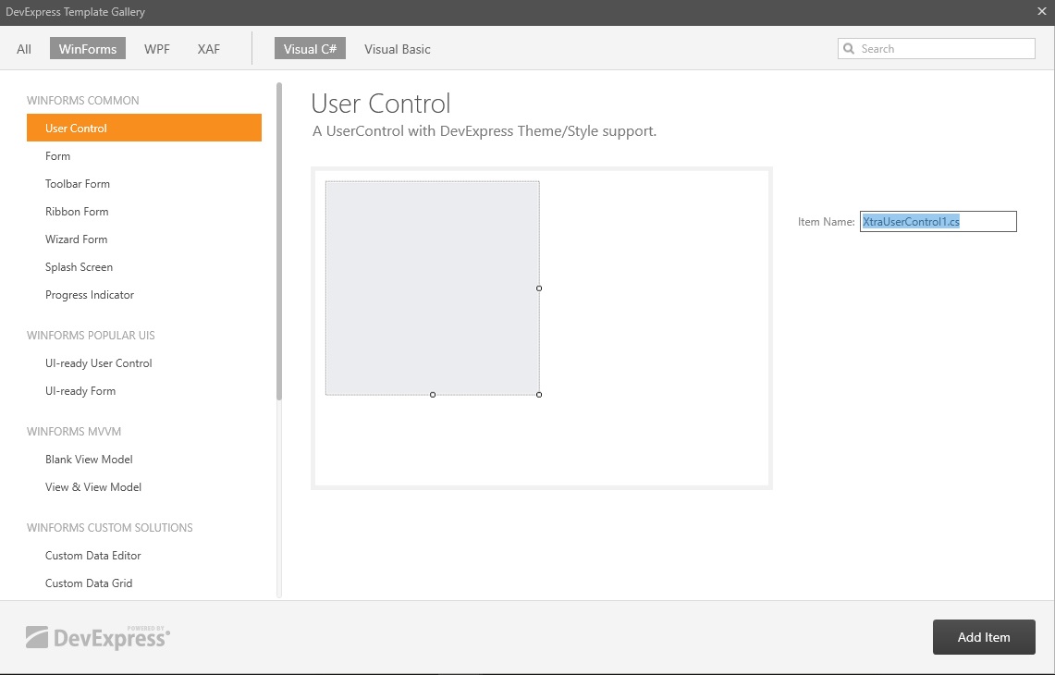The width and height of the screenshot is (1055, 675).
Task: Click the template list vertical scrollbar
Action: 279,241
